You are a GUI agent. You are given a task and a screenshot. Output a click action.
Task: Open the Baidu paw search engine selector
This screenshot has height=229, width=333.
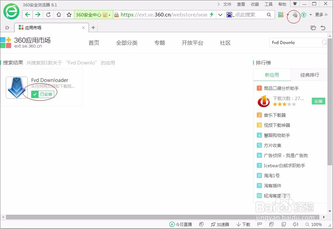point(230,15)
